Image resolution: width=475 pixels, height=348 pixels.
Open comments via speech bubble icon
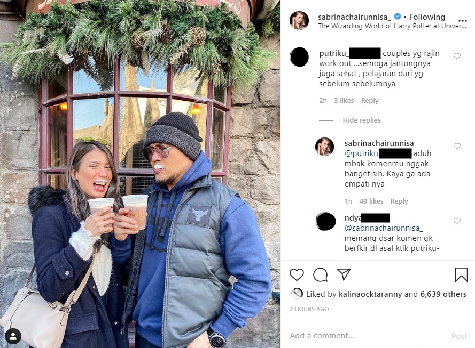pos(320,274)
